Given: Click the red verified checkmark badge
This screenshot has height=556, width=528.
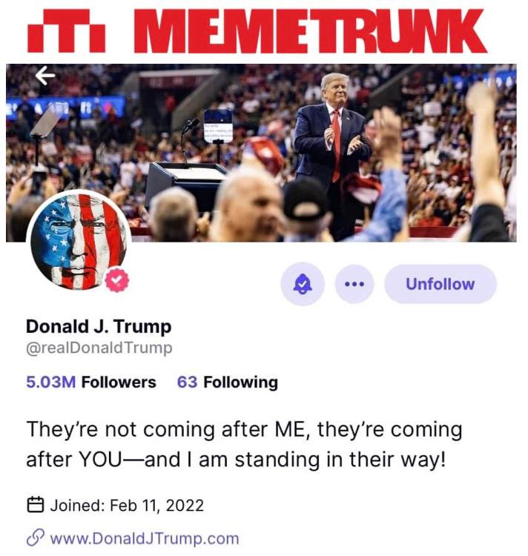Looking at the screenshot, I should 117,280.
